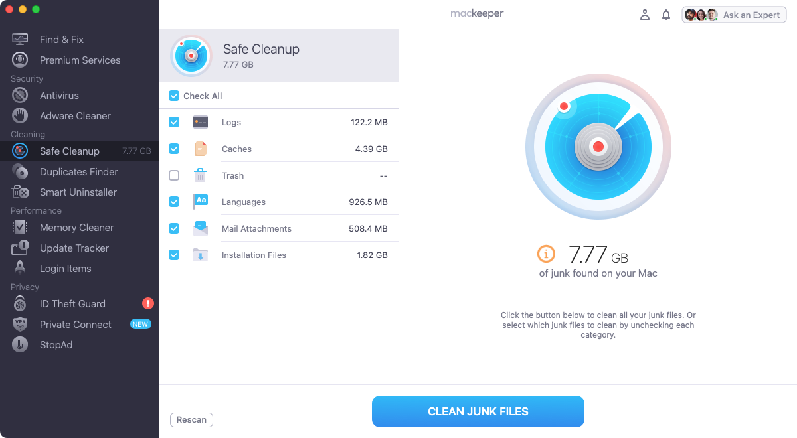This screenshot has width=797, height=438.
Task: Open notifications bell icon
Action: coord(666,15)
